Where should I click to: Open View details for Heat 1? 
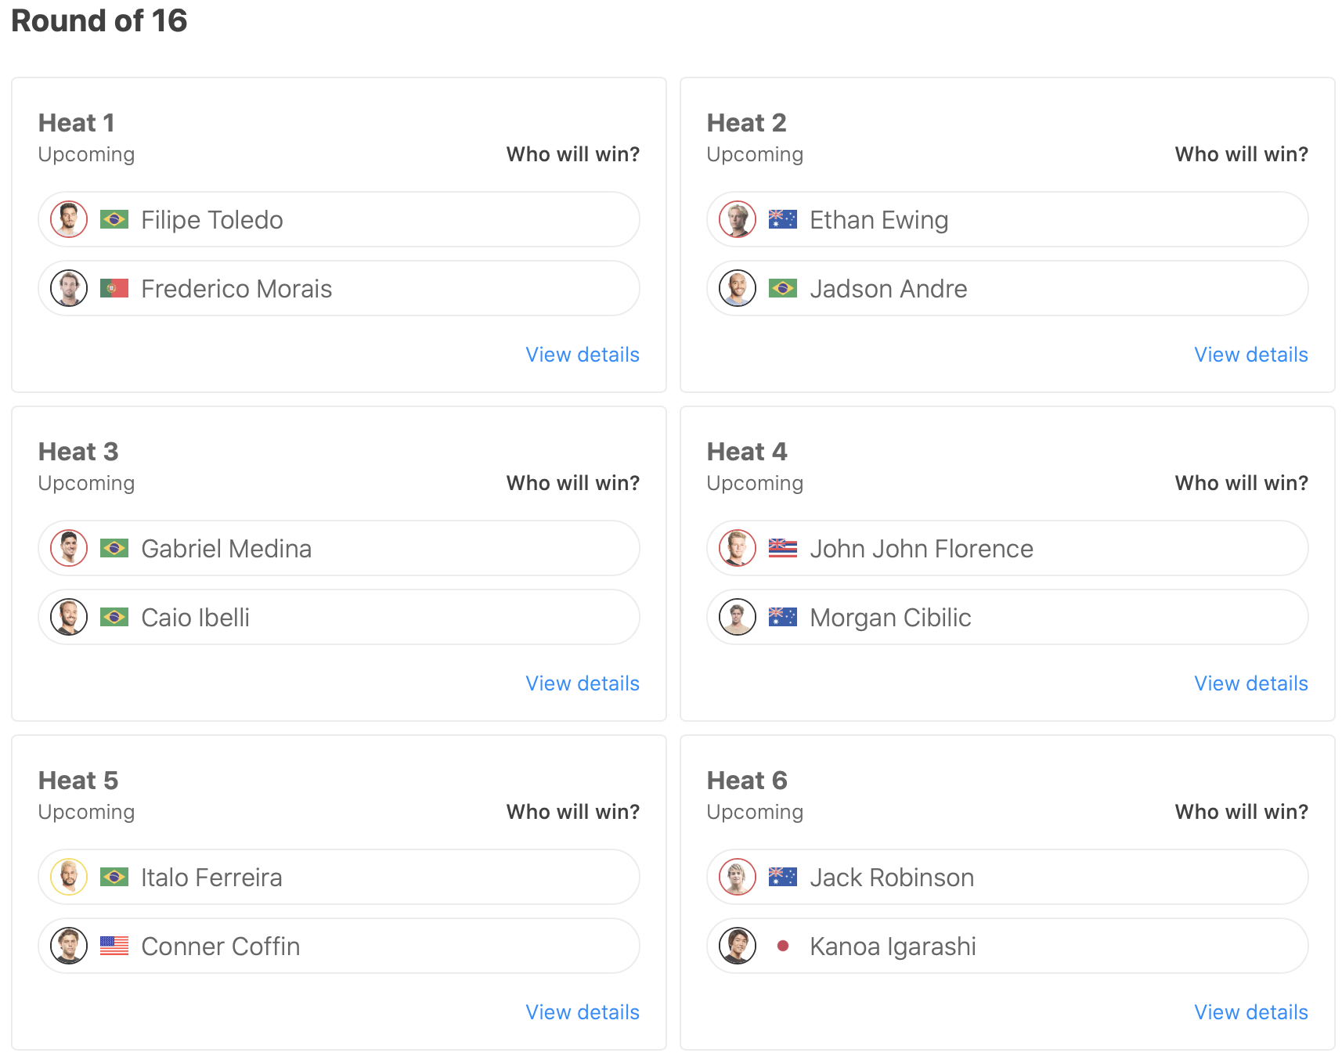[583, 355]
